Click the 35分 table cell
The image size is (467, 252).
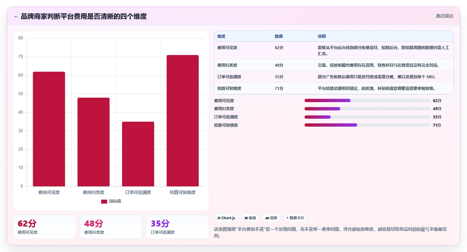tap(279, 77)
